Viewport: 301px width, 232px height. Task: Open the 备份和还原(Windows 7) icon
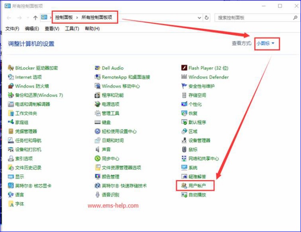(x=11, y=95)
